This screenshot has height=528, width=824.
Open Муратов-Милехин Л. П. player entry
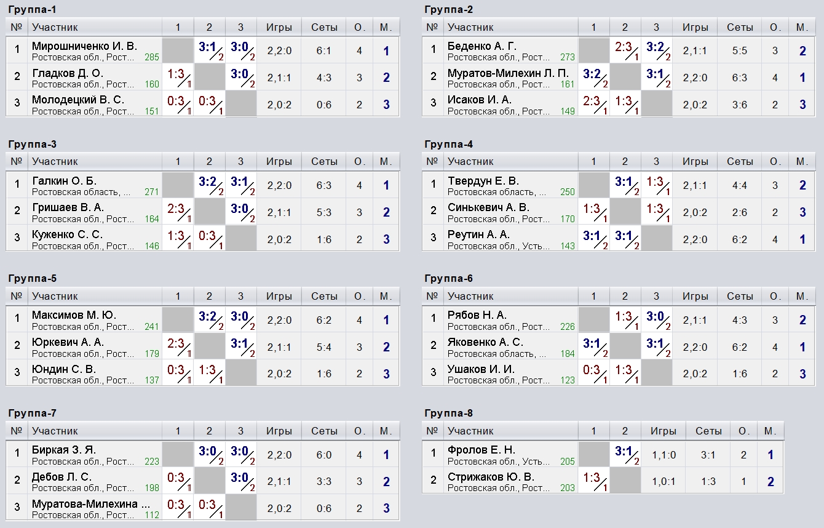click(509, 73)
